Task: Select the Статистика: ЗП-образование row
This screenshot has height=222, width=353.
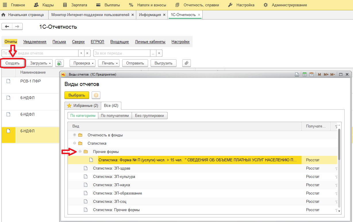Action: click(202, 193)
